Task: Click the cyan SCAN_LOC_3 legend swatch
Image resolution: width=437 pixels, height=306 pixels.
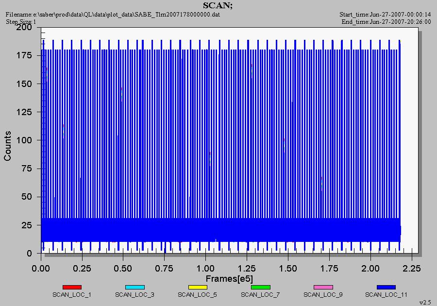Action: click(x=135, y=287)
